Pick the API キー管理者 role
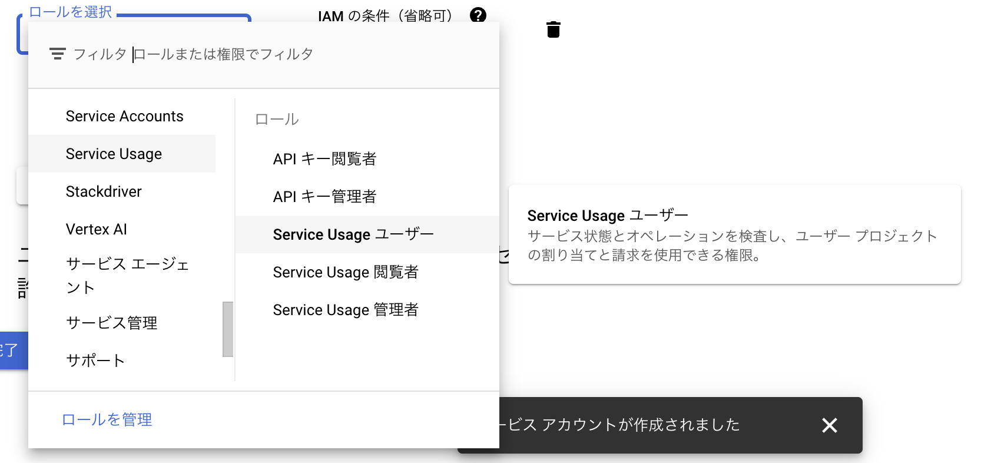The height and width of the screenshot is (463, 981). [x=324, y=197]
